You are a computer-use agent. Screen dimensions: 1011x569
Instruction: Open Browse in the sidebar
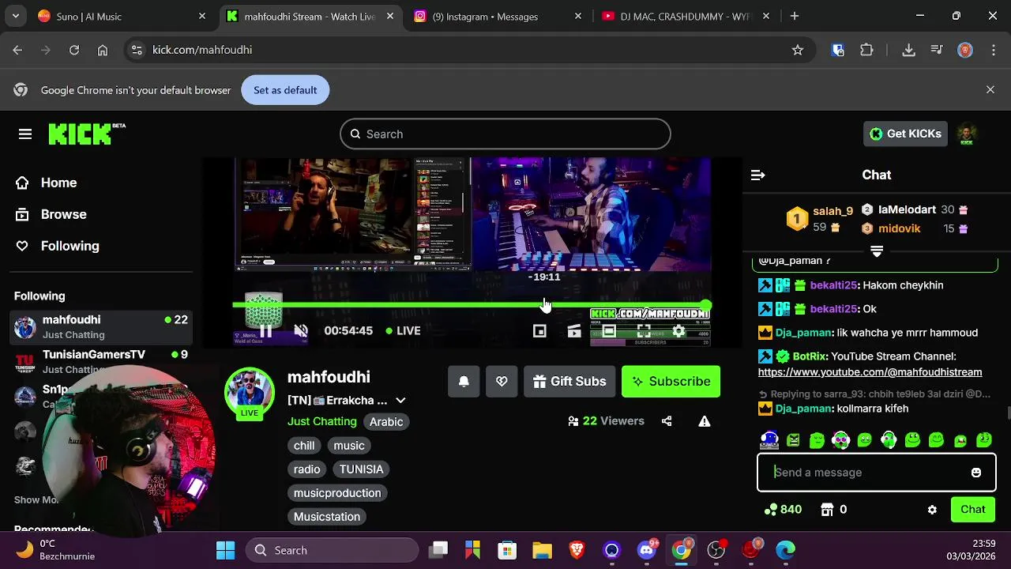click(x=51, y=214)
